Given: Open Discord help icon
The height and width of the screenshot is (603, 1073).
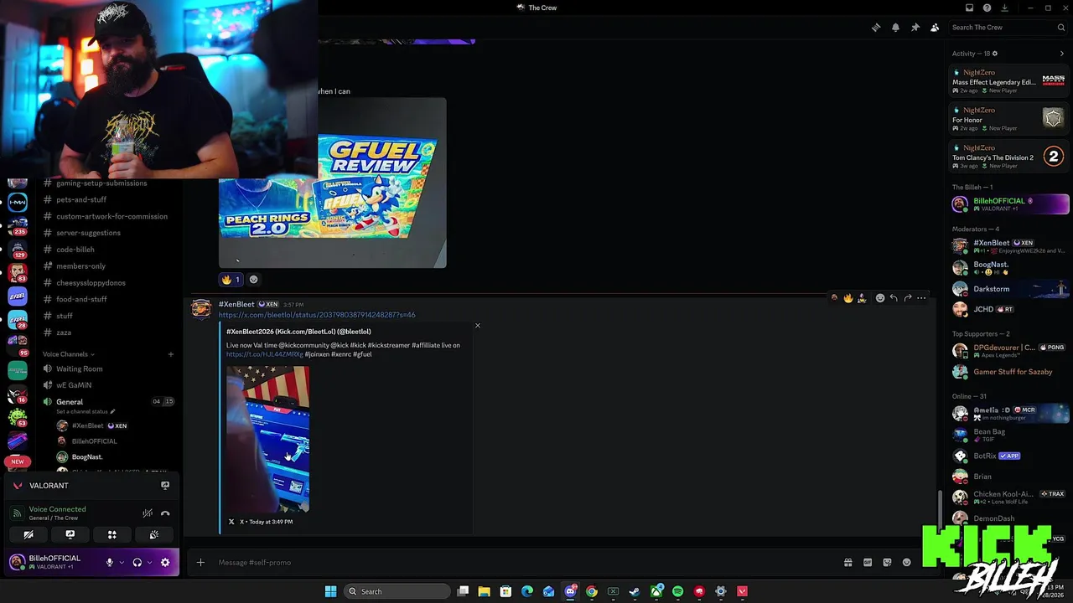Looking at the screenshot, I should 987,8.
